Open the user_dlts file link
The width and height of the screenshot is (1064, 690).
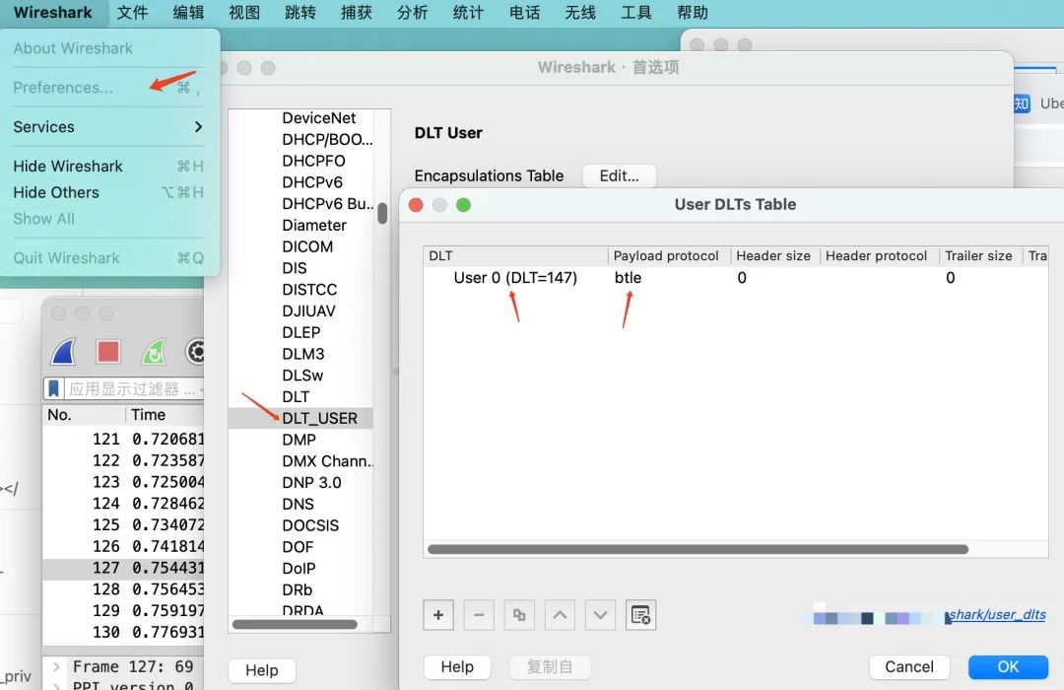click(995, 615)
